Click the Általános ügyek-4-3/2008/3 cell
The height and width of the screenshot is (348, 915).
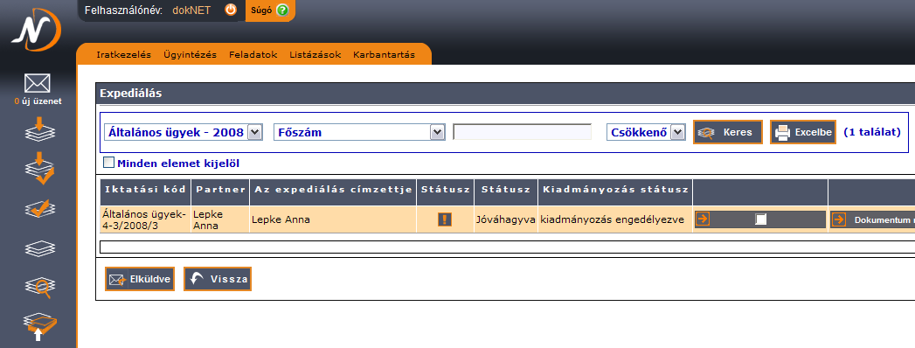tap(145, 219)
